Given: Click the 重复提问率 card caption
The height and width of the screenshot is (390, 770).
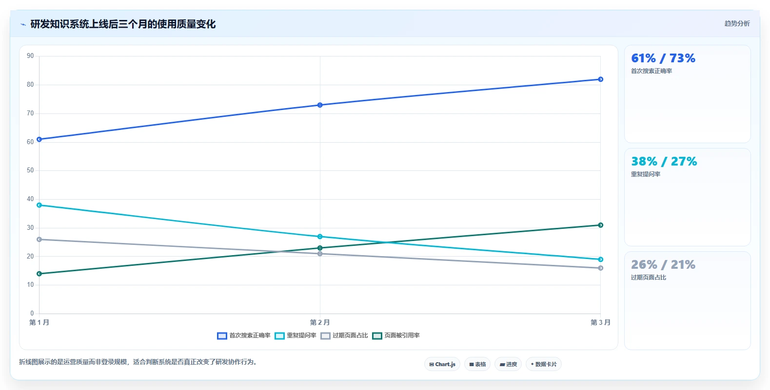Looking at the screenshot, I should [646, 174].
